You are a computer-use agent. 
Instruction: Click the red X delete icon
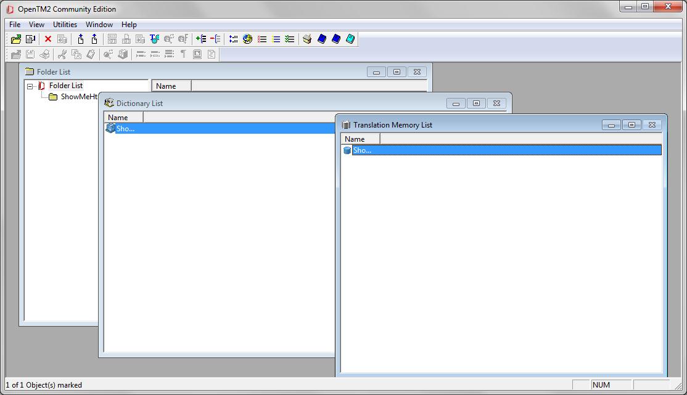pos(47,39)
